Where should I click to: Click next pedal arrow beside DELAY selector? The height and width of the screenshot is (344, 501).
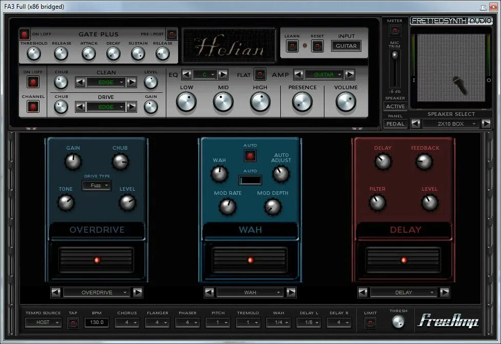pos(444,292)
